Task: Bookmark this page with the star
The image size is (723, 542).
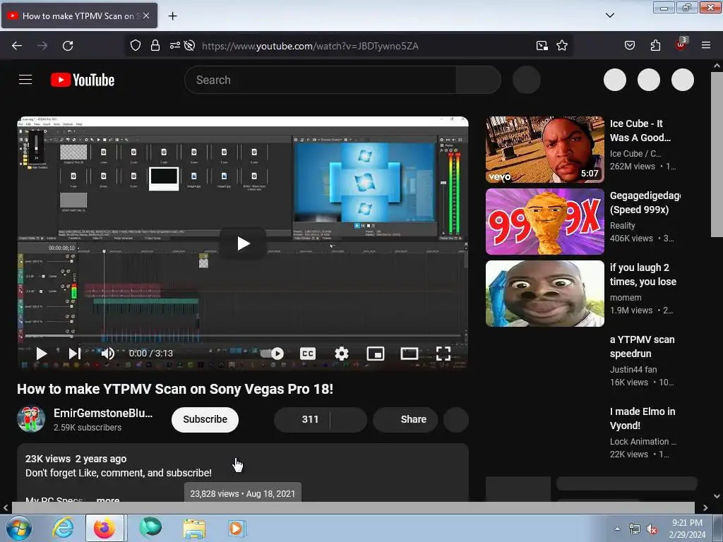Action: click(561, 46)
